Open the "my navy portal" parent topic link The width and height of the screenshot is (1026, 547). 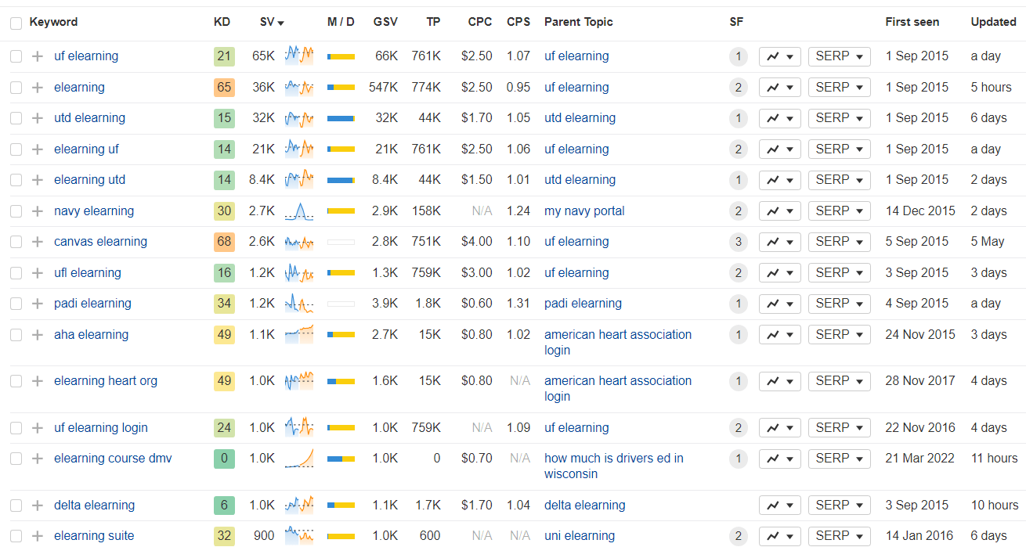coord(583,211)
